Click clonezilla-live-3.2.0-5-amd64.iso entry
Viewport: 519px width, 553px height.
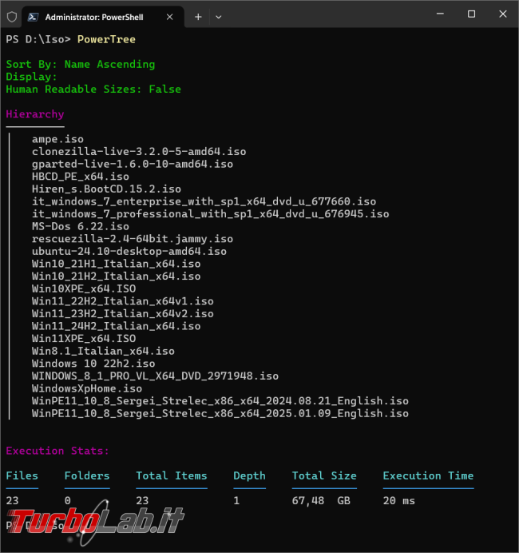point(139,152)
